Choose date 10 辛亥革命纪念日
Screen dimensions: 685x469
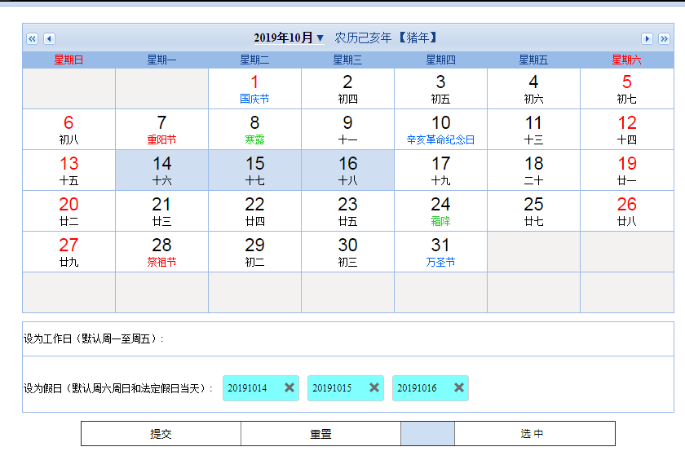[440, 130]
